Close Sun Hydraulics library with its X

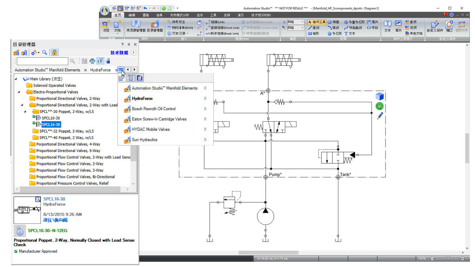205,139
